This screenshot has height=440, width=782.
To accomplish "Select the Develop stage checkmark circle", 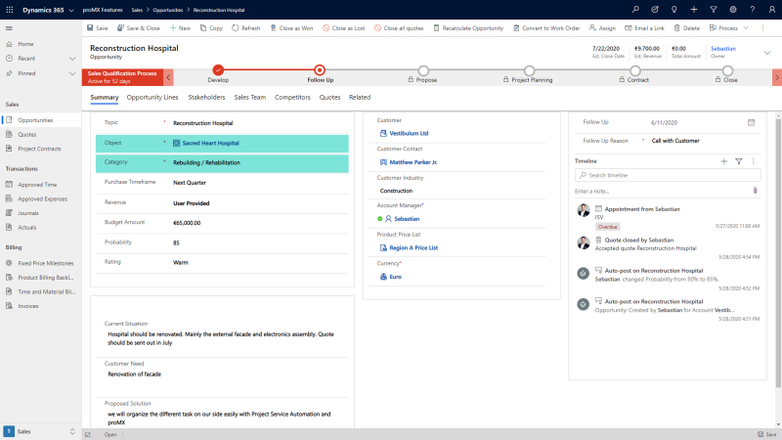I will click(x=218, y=69).
